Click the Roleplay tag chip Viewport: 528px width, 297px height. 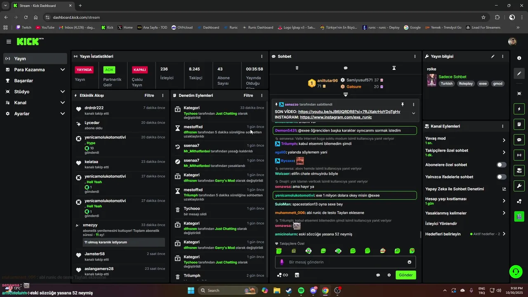[466, 83]
